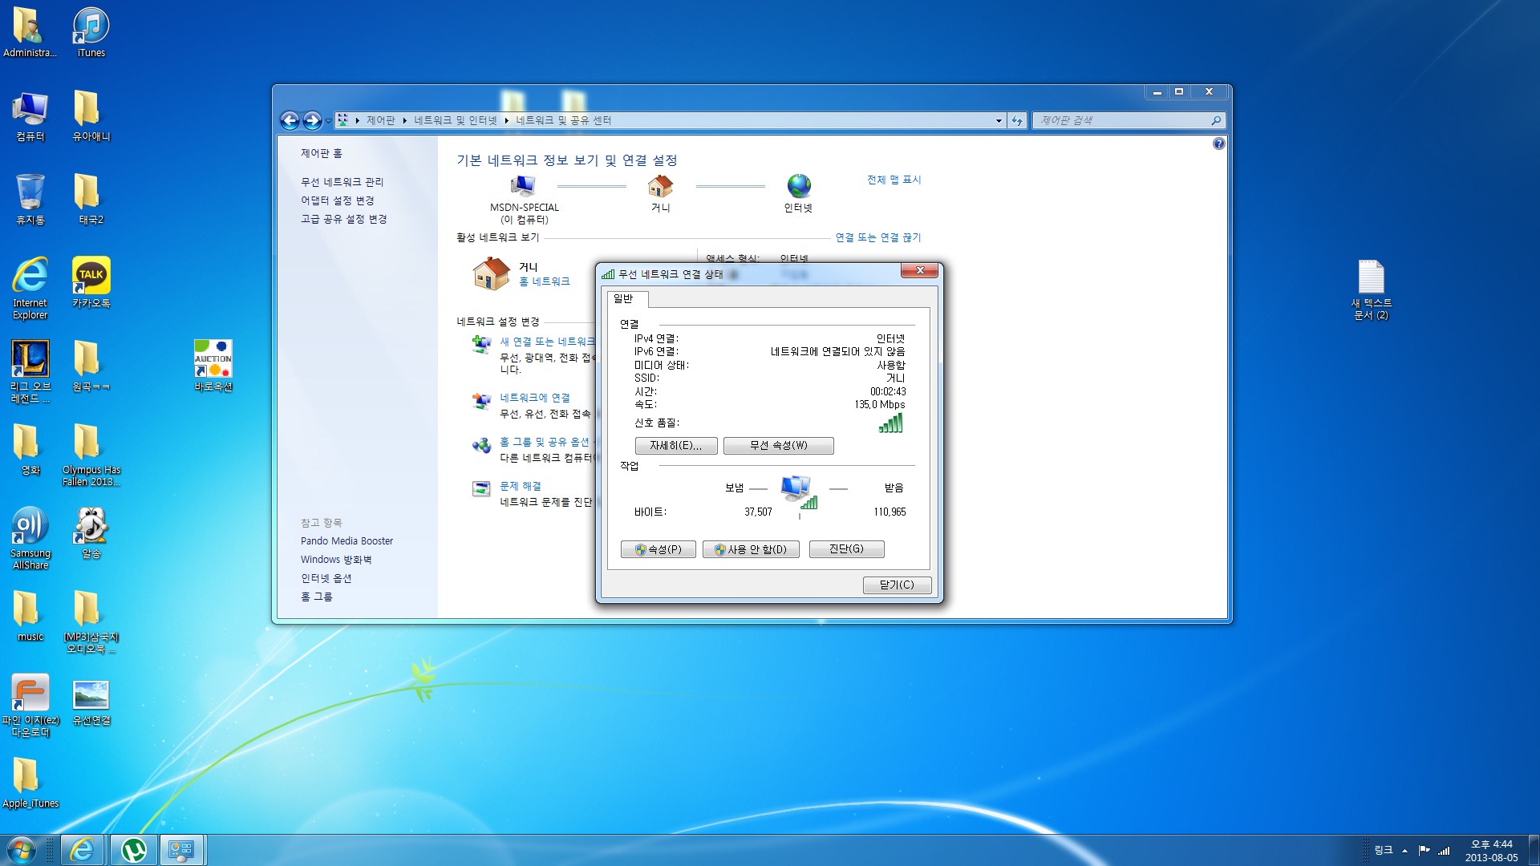
Task: Click the MSDN-SPECIAL computer icon
Action: click(523, 186)
